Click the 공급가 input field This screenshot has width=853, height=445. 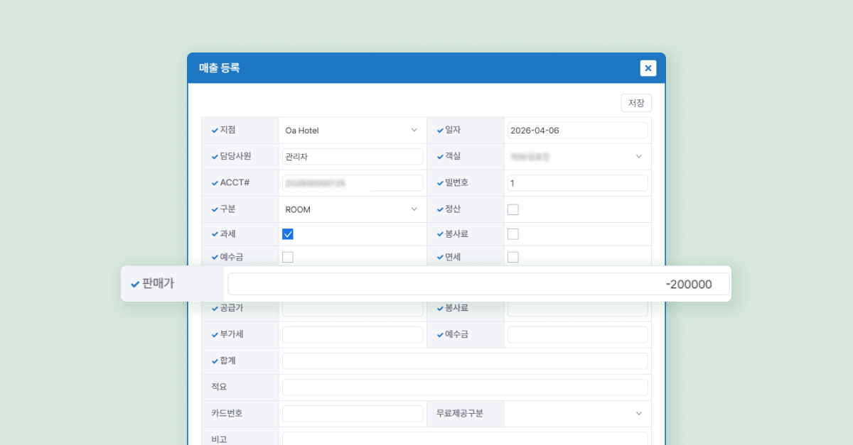[353, 309]
